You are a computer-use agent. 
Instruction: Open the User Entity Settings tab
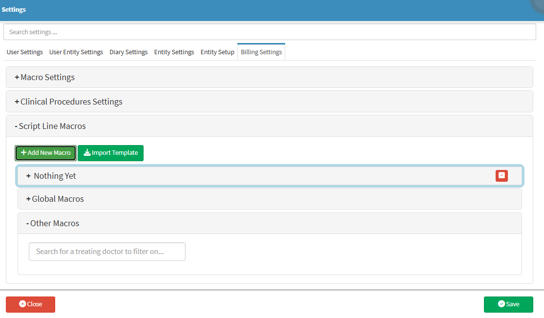coord(76,52)
